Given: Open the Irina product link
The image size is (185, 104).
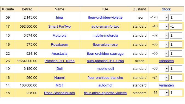Looking at the screenshot, I should click(x=59, y=18).
